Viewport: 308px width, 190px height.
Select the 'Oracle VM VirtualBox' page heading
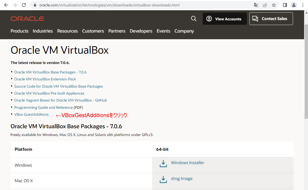(x=59, y=50)
